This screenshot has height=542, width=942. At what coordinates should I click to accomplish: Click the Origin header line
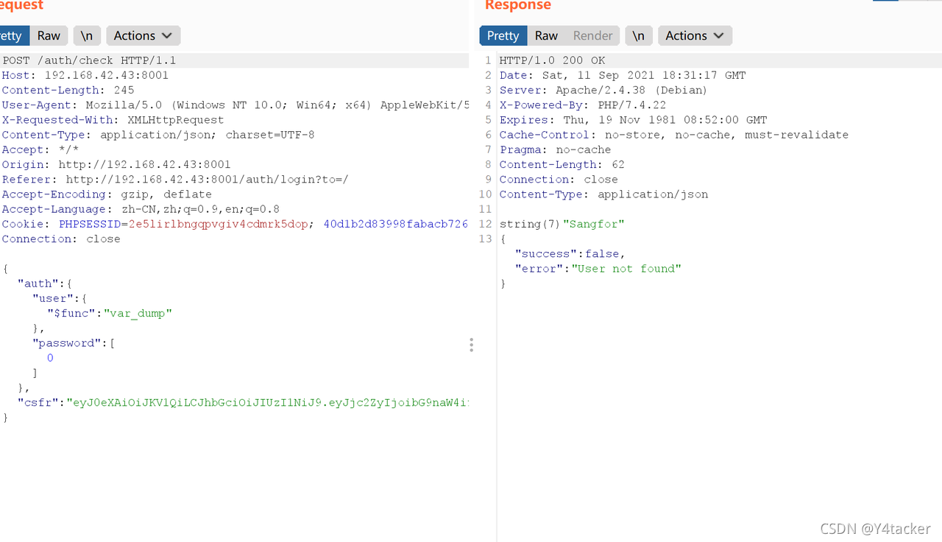(x=116, y=164)
